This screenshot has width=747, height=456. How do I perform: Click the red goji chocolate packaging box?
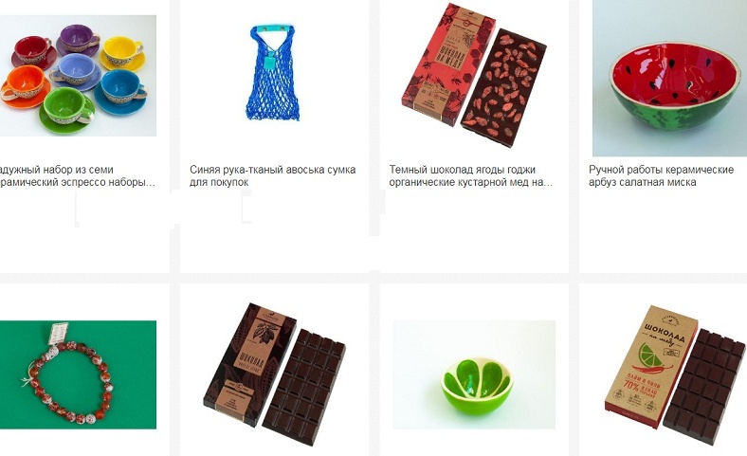[x=448, y=64]
